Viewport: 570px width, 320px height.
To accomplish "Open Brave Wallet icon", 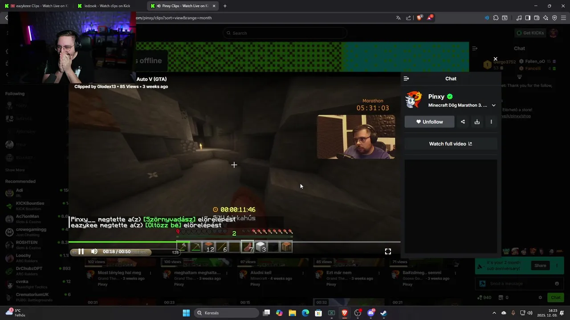I will [537, 18].
